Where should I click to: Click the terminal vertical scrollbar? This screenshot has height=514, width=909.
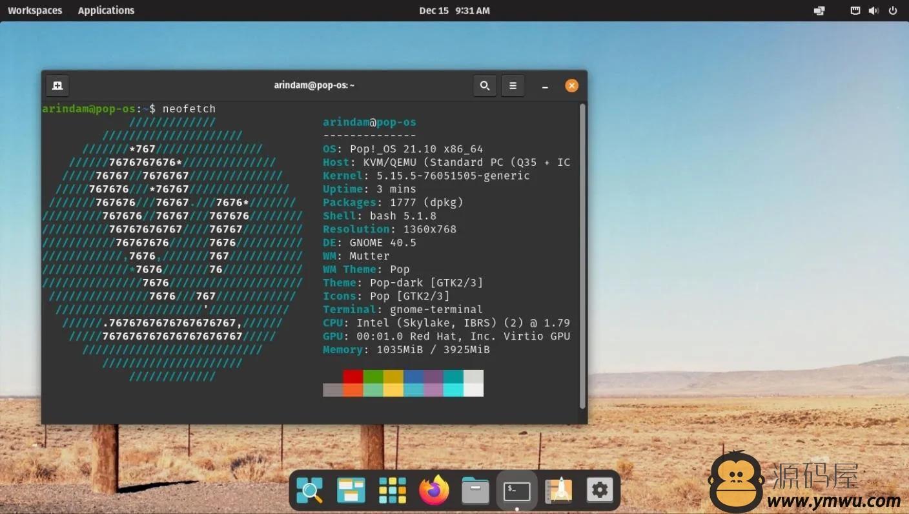click(582, 256)
